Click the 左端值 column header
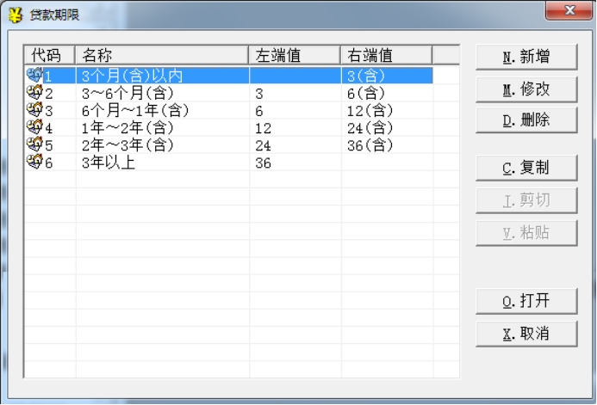This screenshot has width=597, height=405. tap(295, 55)
